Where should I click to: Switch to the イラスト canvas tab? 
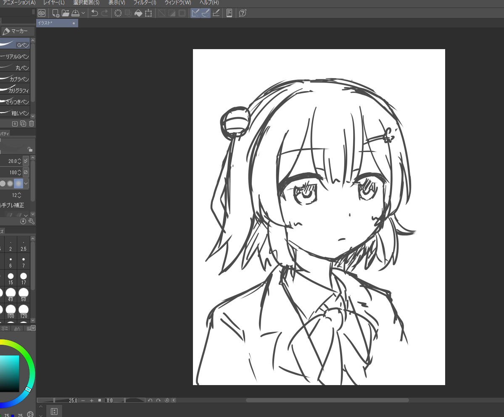(x=50, y=23)
